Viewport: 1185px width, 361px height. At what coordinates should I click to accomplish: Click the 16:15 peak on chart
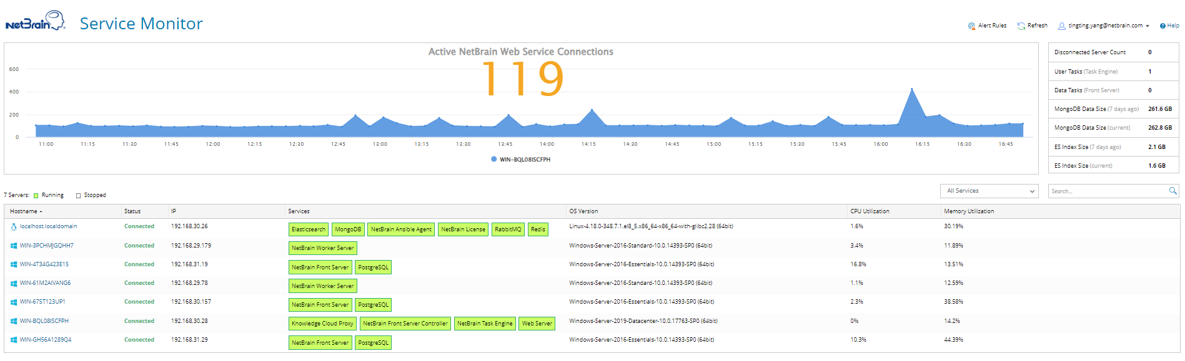click(x=912, y=89)
